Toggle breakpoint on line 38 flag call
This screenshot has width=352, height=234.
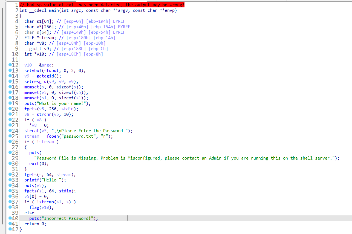pyautogui.click(x=10, y=207)
